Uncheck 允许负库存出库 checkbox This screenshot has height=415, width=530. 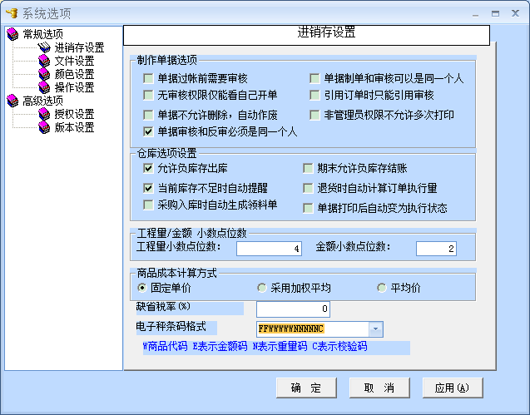[148, 168]
